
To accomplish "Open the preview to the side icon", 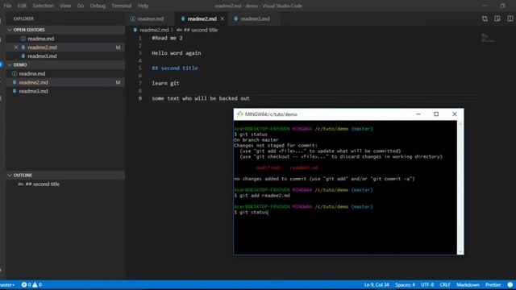I will (497, 19).
